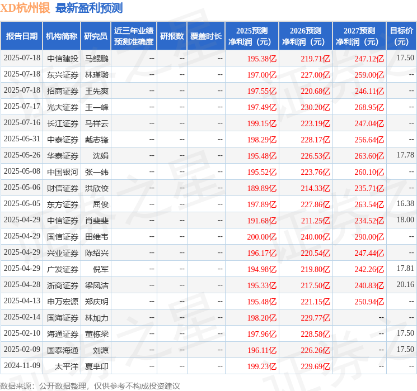This screenshot has width=417, height=391.
Task: Click the target price 18.00
Action: click(x=405, y=220)
